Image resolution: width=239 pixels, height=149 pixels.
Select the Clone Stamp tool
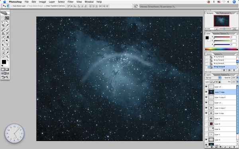pos(3,33)
